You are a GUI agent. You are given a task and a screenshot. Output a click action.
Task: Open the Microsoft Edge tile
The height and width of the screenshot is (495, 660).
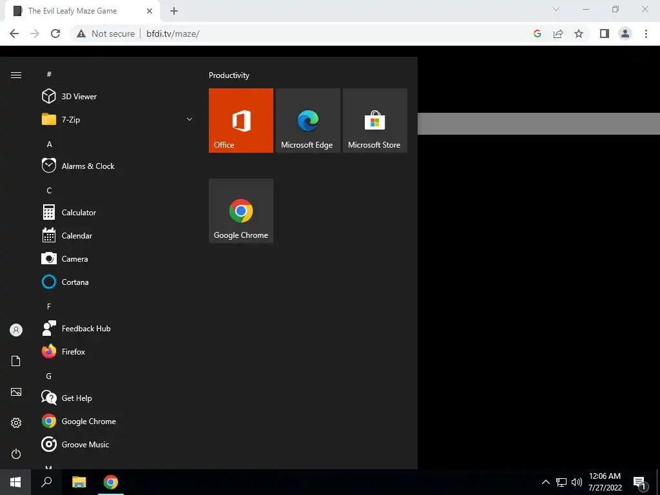(x=307, y=121)
